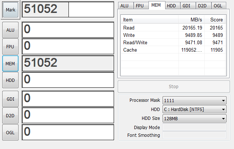This screenshot has height=149, width=234.
Task: Run the OGL benchmark button
Action: click(x=10, y=132)
